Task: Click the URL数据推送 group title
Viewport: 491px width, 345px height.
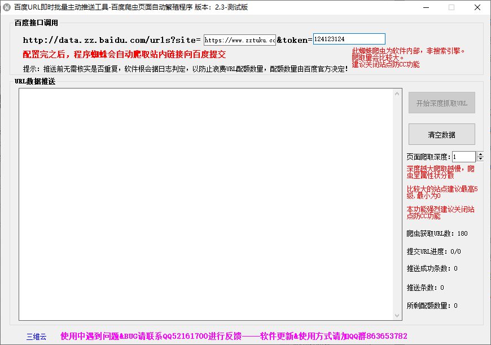Action: point(35,81)
